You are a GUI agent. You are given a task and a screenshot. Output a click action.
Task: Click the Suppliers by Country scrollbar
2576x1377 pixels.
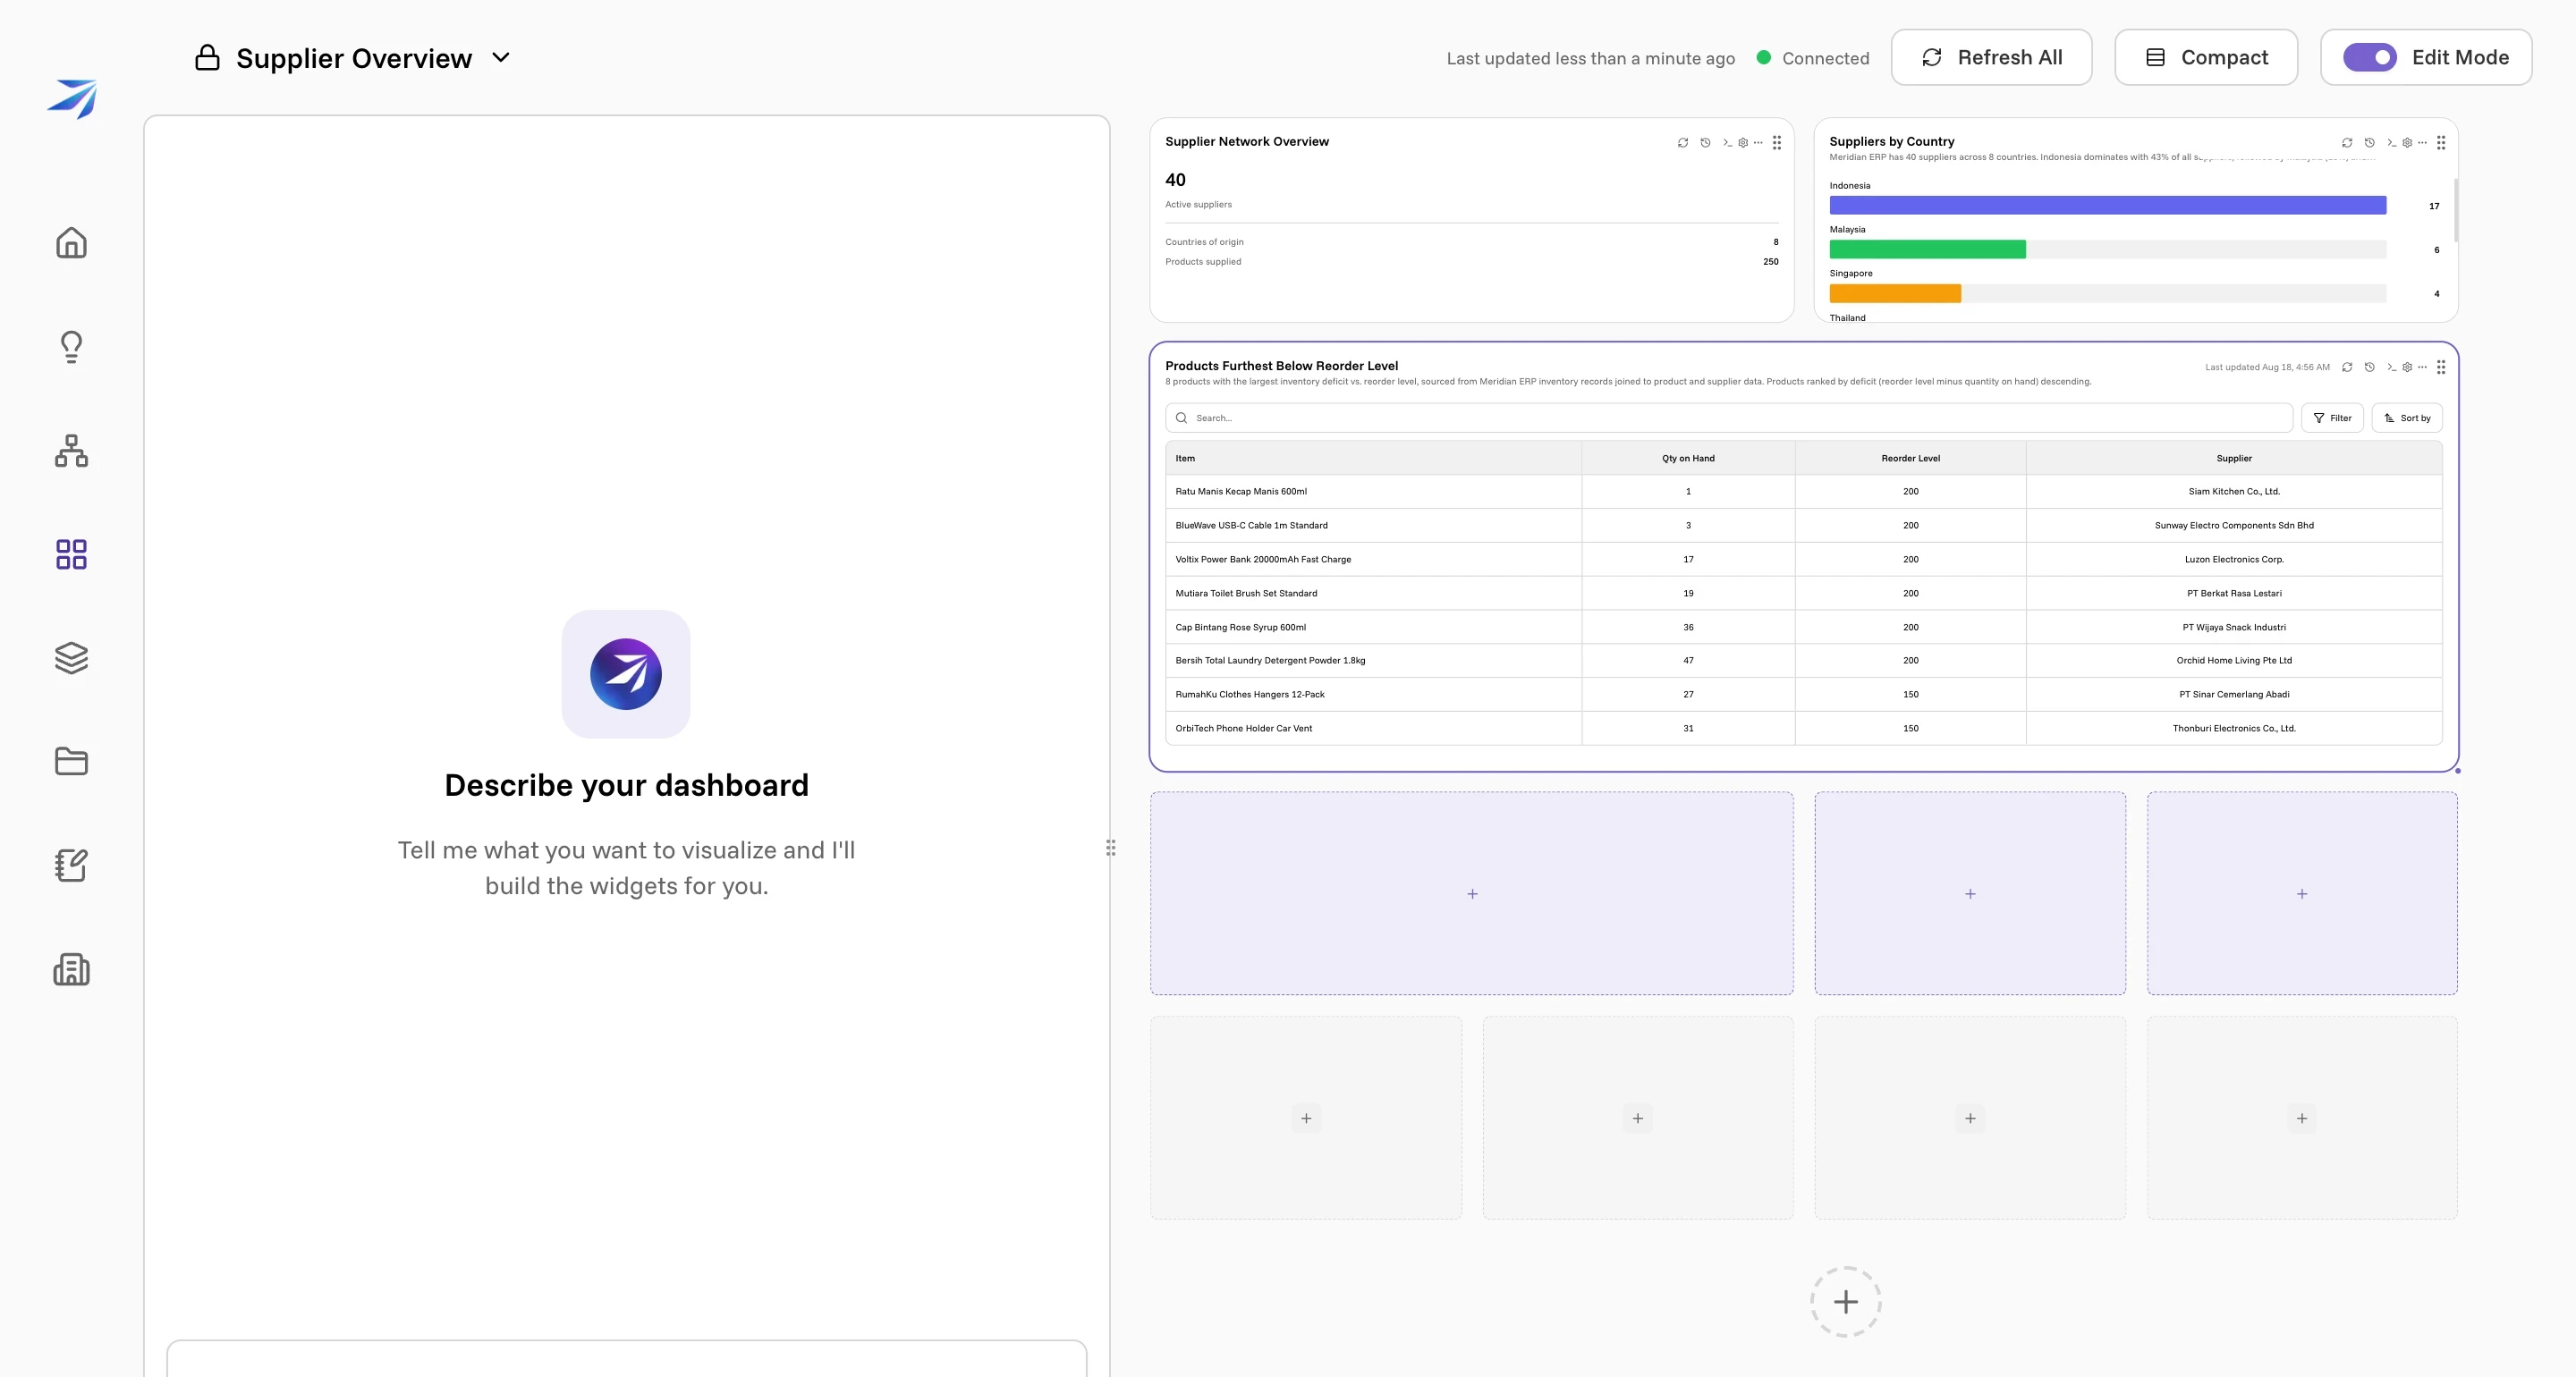coord(2455,210)
